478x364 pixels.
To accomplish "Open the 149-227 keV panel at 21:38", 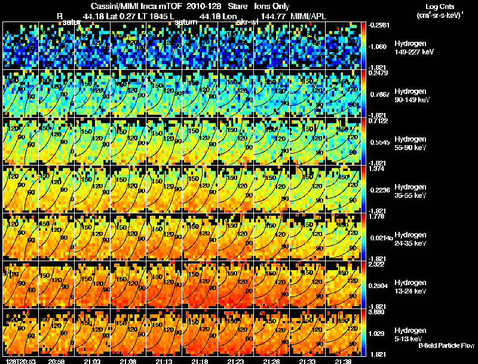I will [x=343, y=45].
